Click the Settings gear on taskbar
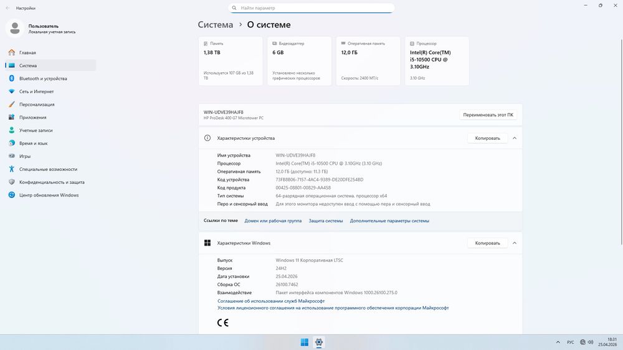 click(318, 342)
